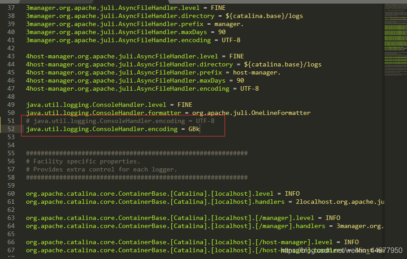The image size is (407, 259).
Task: Click 4host-manager AsyncFileHandler.level line
Action: pyautogui.click(x=135, y=57)
